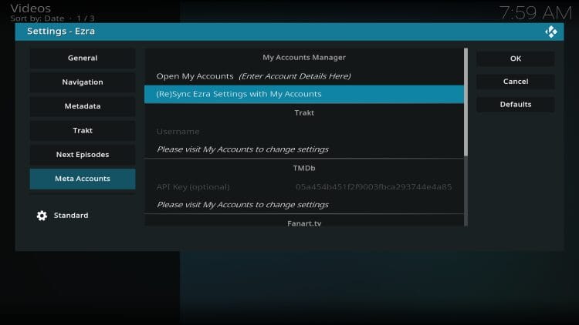579x325 pixels.
Task: Select the Meta Accounts category
Action: pos(83,179)
